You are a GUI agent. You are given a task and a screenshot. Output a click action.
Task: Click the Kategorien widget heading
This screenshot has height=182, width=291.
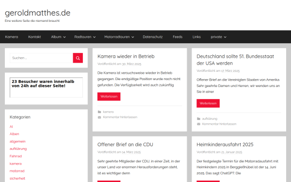click(20, 117)
